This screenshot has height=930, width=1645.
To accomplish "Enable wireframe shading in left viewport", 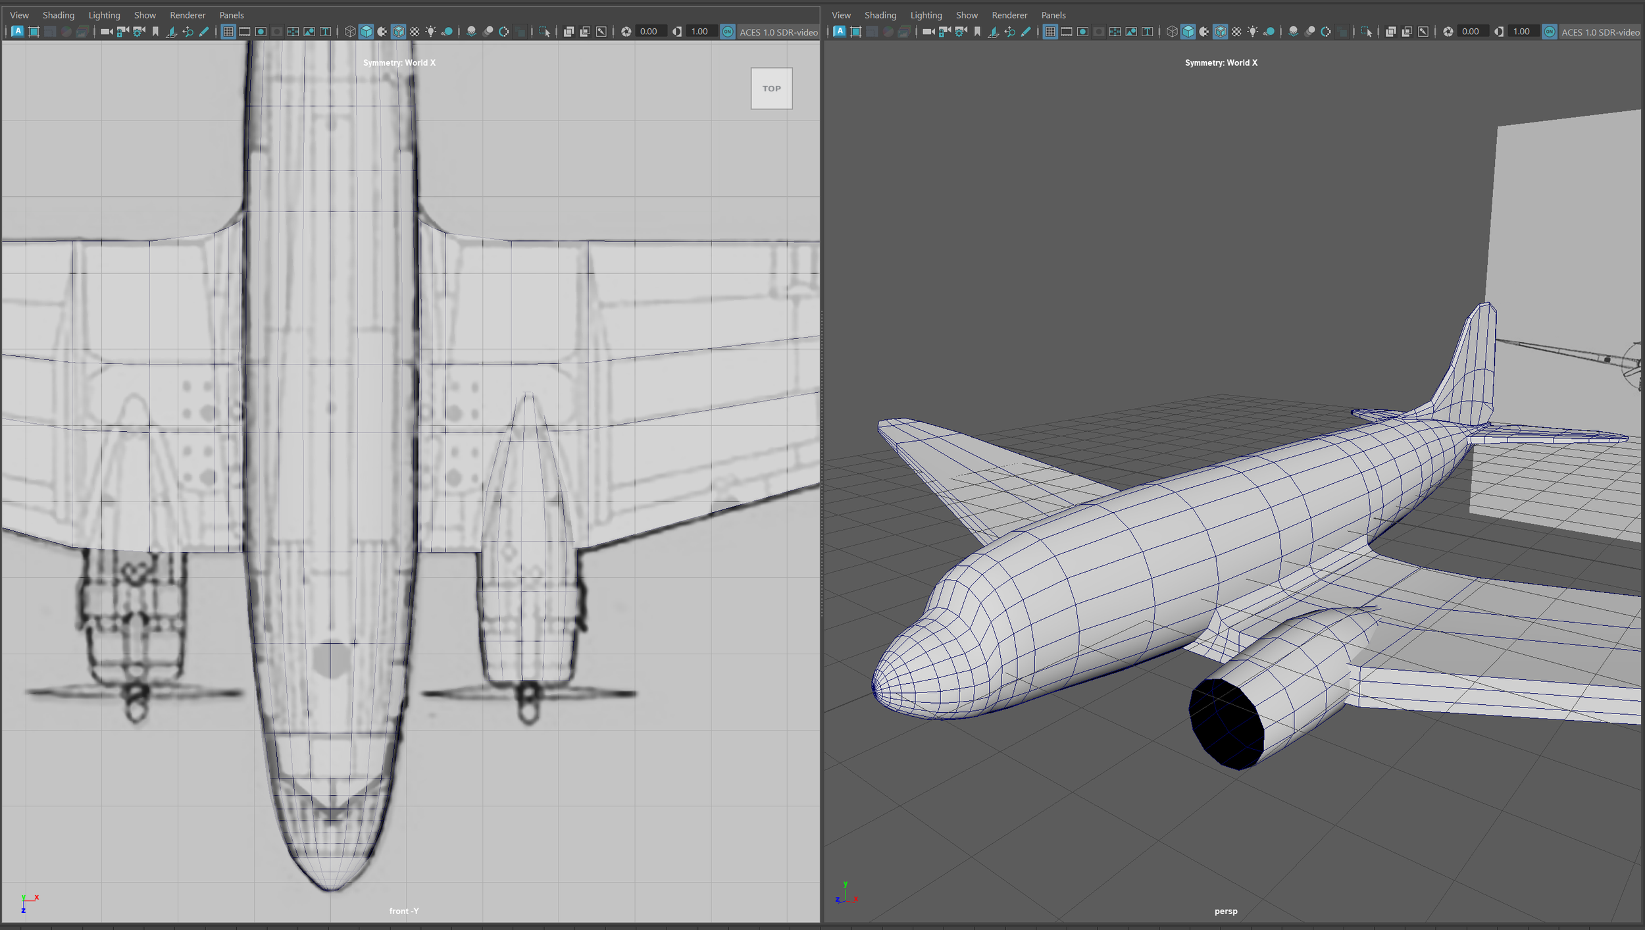I will click(350, 32).
